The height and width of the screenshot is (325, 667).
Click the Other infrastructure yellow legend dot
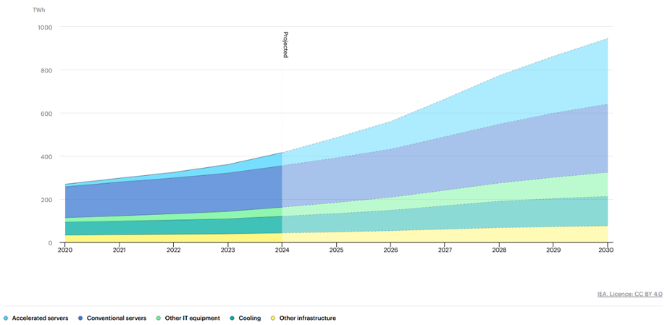273,318
